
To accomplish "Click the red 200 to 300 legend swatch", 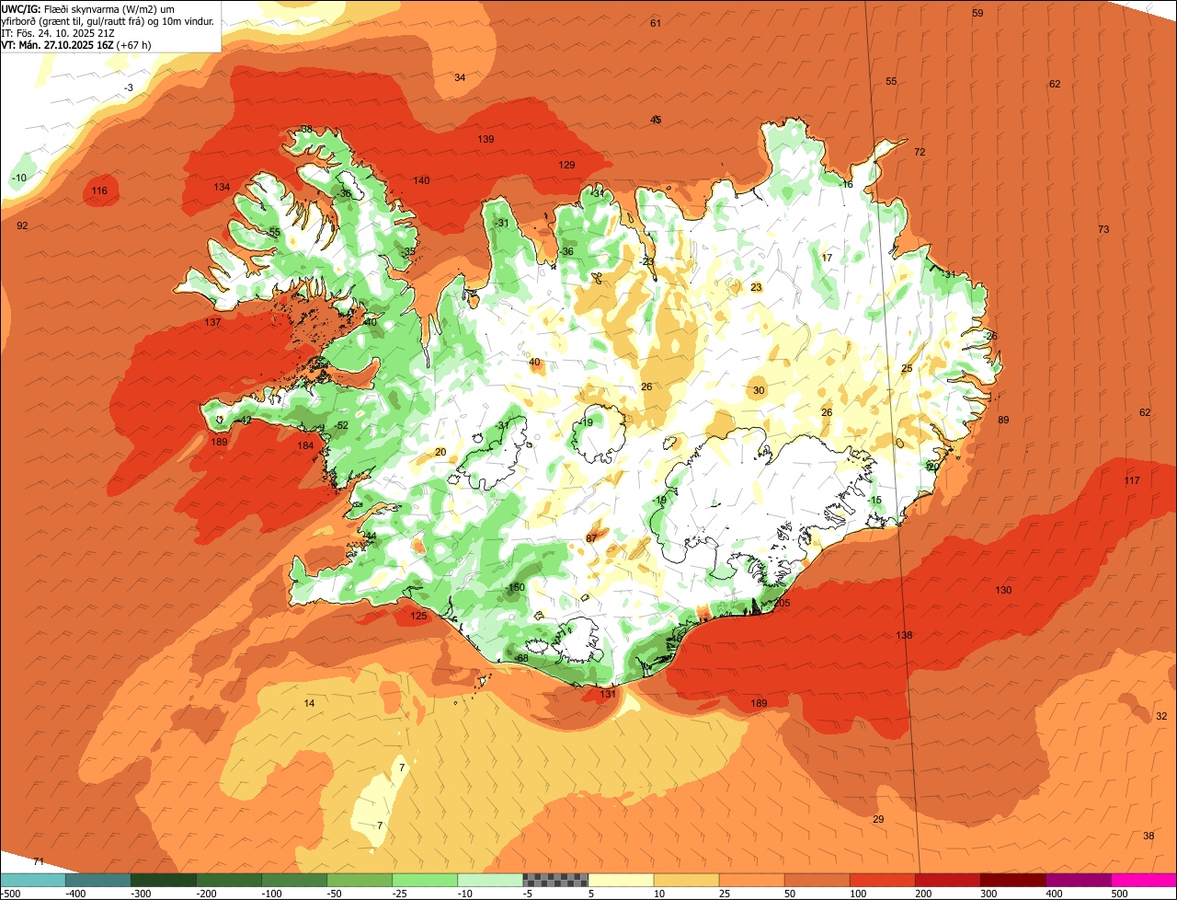I will coord(946,880).
